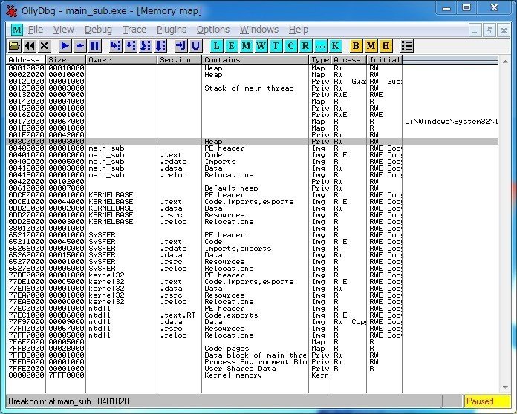Click the Pause execution toolbar icon
The height and width of the screenshot is (414, 517).
95,46
